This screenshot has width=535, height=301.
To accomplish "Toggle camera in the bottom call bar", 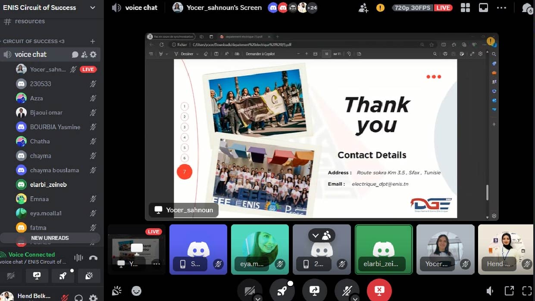I will [x=250, y=291].
